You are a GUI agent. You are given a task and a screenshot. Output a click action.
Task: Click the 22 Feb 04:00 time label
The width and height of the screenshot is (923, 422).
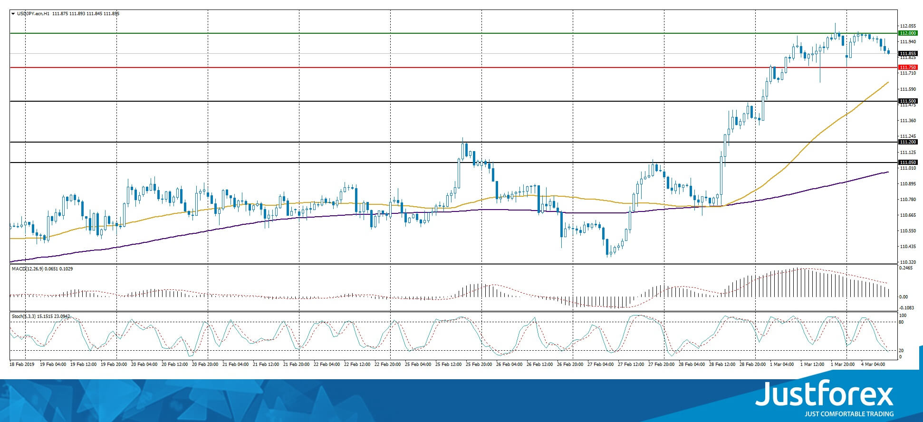pos(327,364)
